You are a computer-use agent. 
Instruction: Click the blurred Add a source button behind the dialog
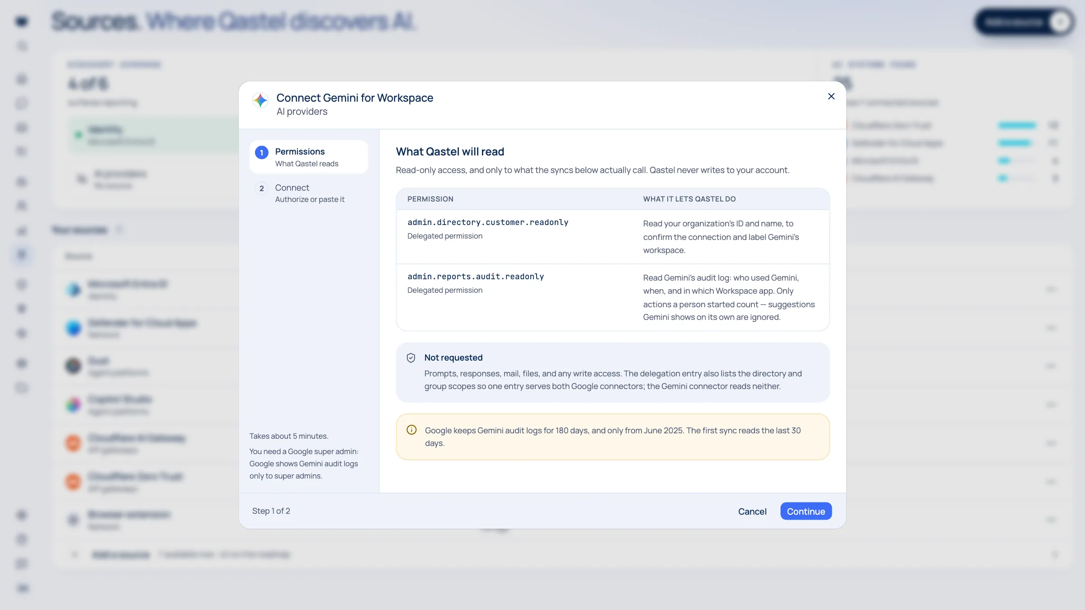(1024, 22)
